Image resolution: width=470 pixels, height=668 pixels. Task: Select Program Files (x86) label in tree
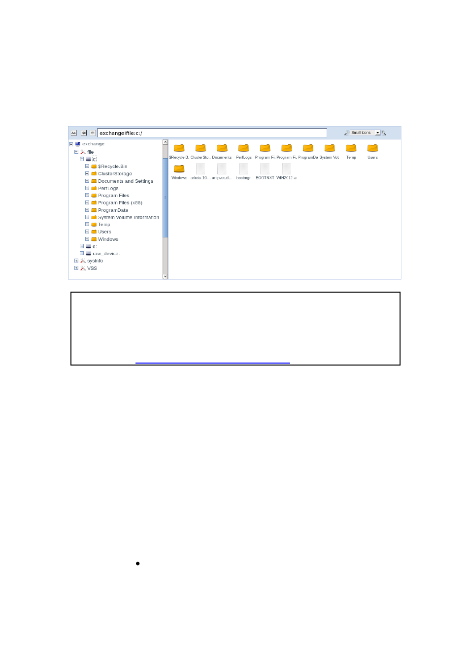(x=120, y=203)
